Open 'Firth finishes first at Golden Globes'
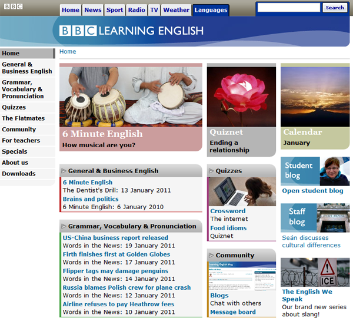This screenshot has width=353, height=321. [x=116, y=254]
